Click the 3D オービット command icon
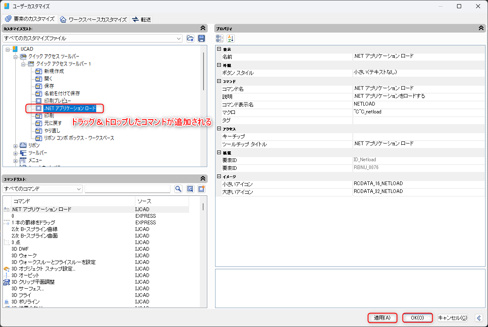The image size is (488, 327). click(x=7, y=275)
